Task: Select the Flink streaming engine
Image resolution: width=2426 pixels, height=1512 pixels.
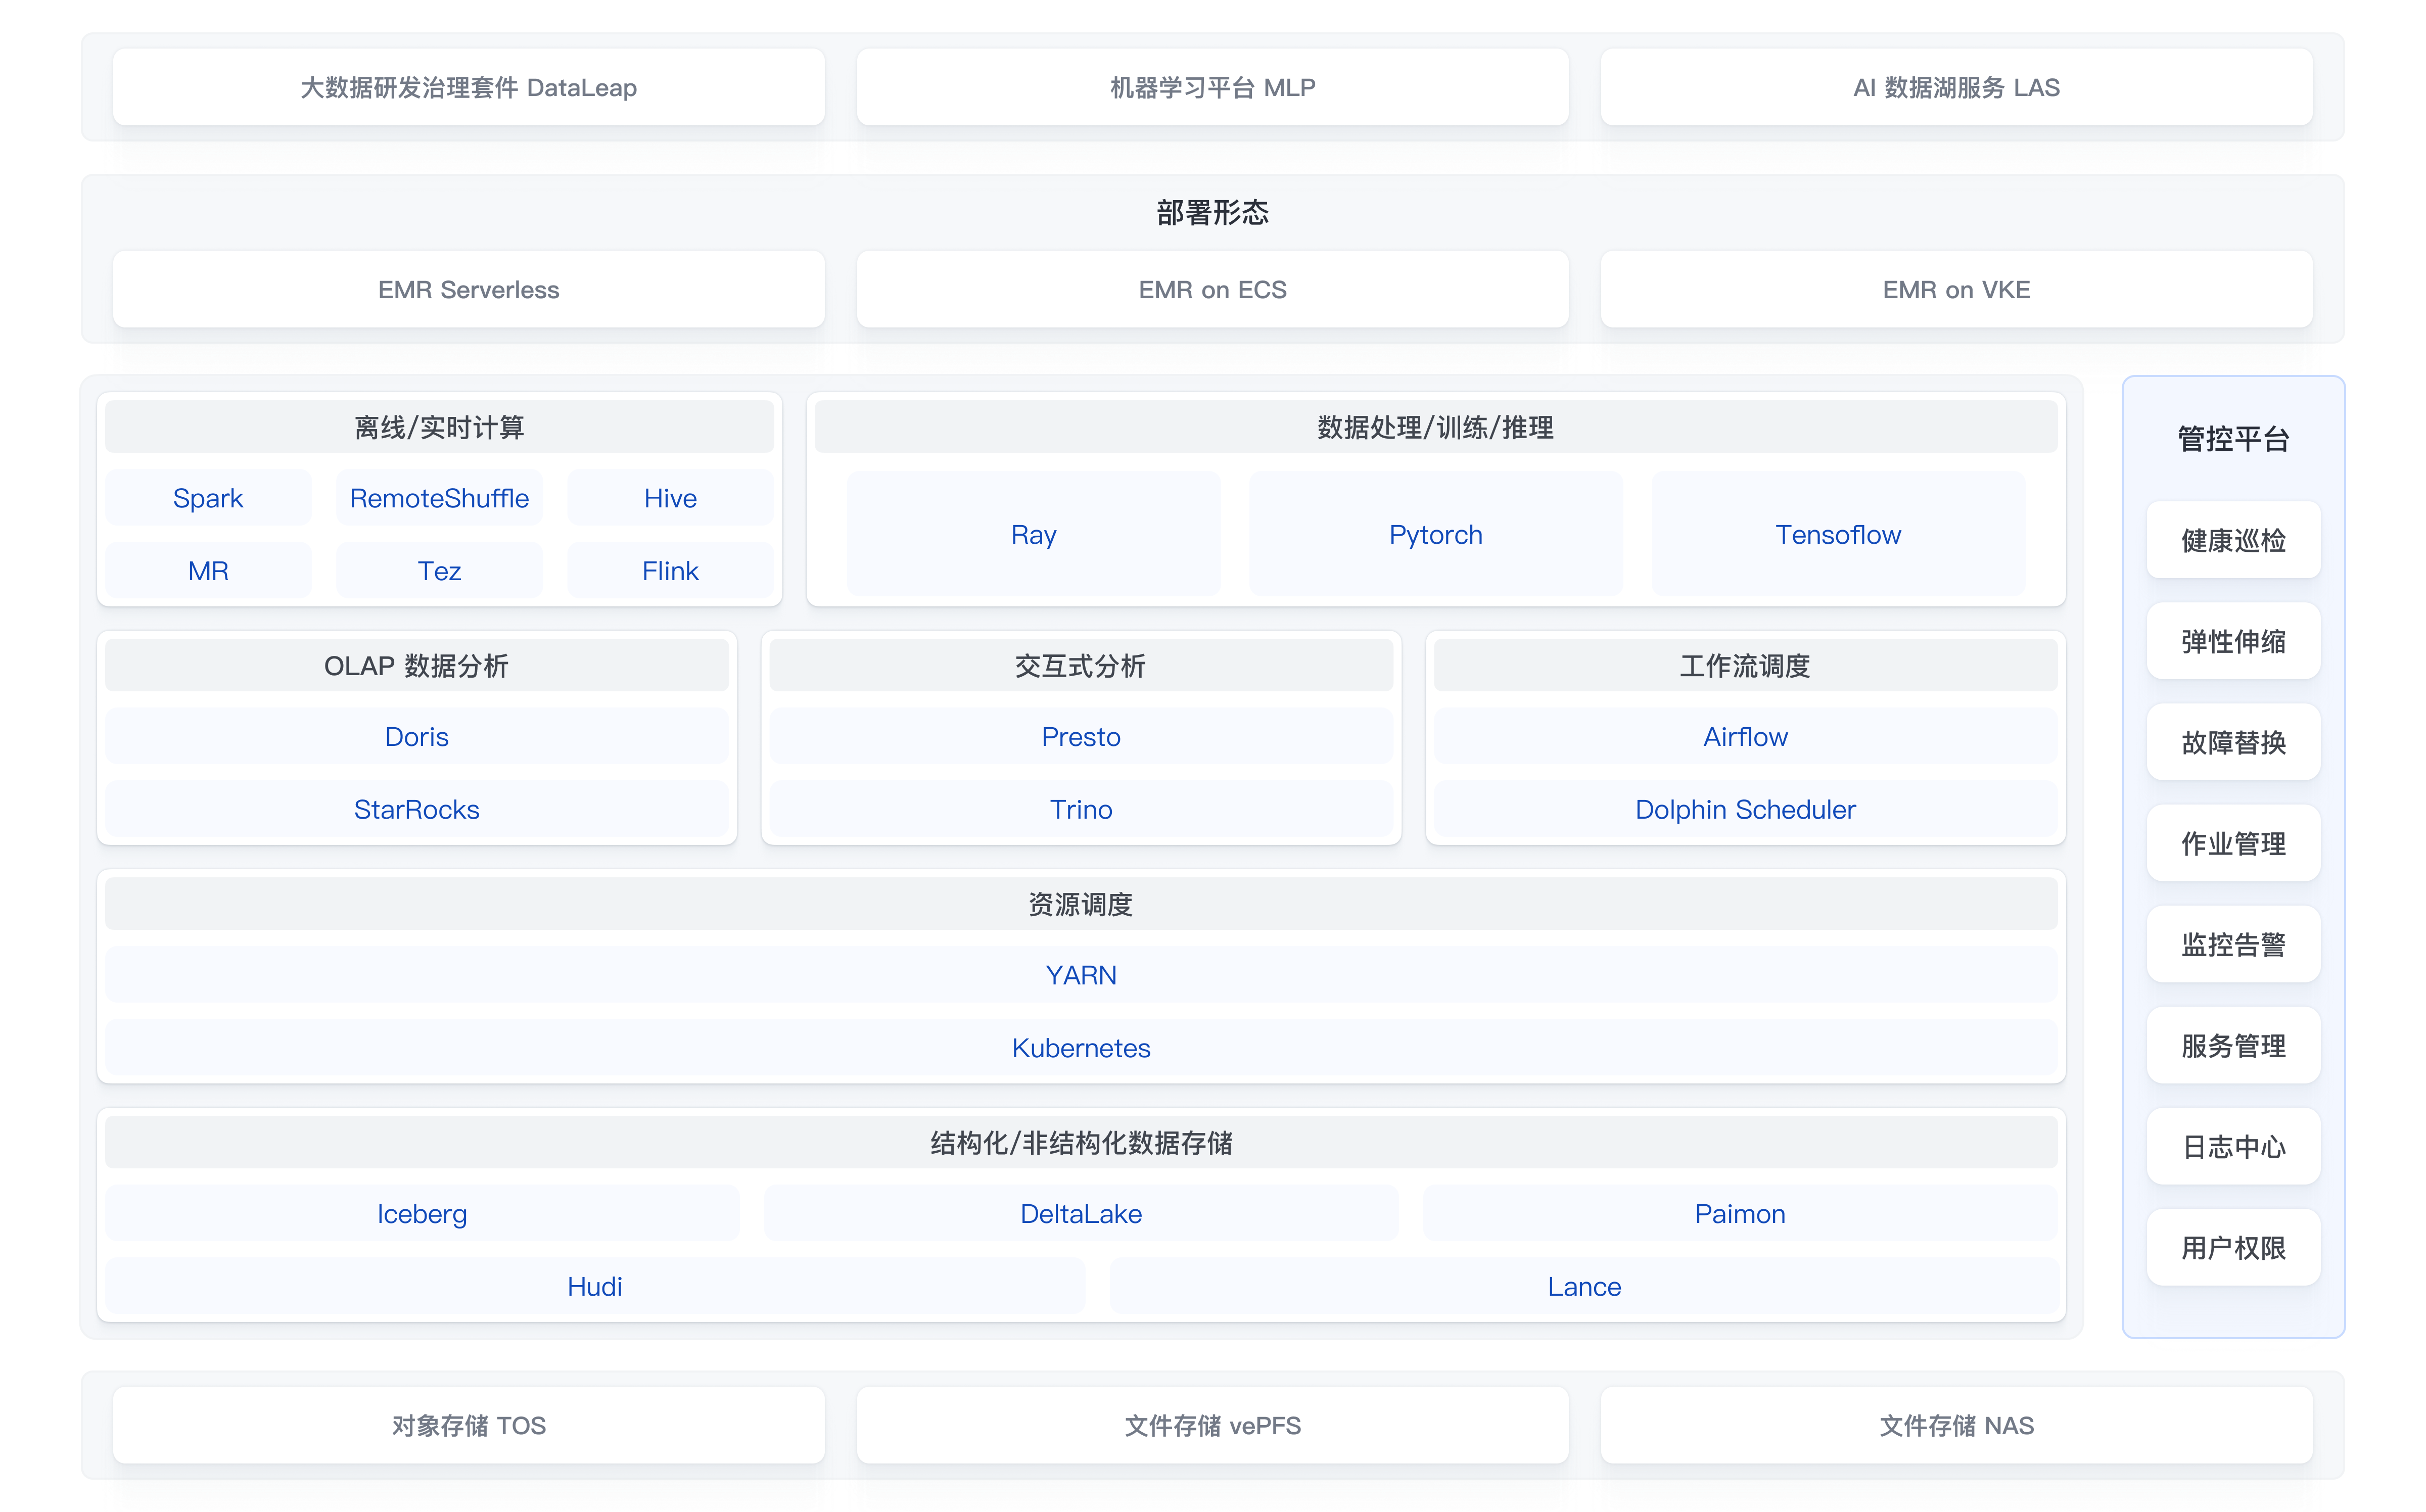Action: click(670, 570)
